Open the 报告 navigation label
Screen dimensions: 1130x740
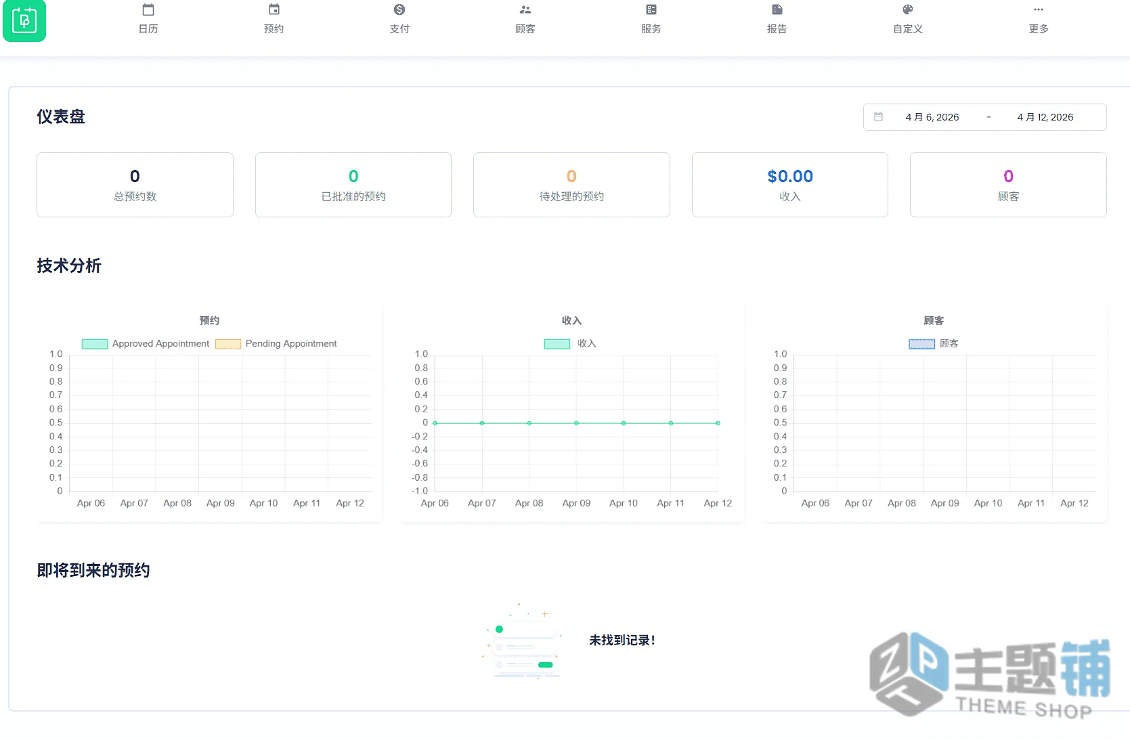pos(777,29)
